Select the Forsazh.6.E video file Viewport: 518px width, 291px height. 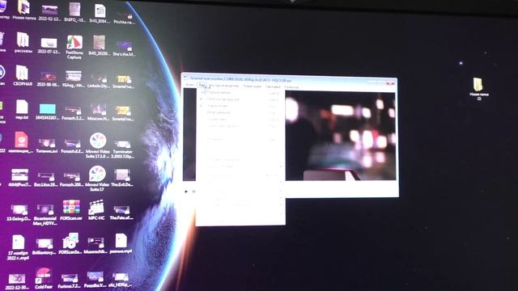pos(72,146)
